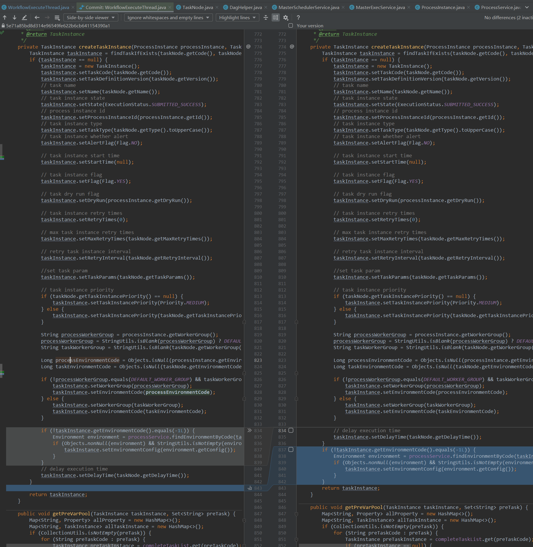Click createTaskInstance method name in left pane

tap(105, 47)
